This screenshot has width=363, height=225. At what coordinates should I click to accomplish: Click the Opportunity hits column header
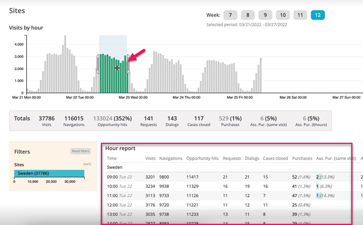coord(202,158)
